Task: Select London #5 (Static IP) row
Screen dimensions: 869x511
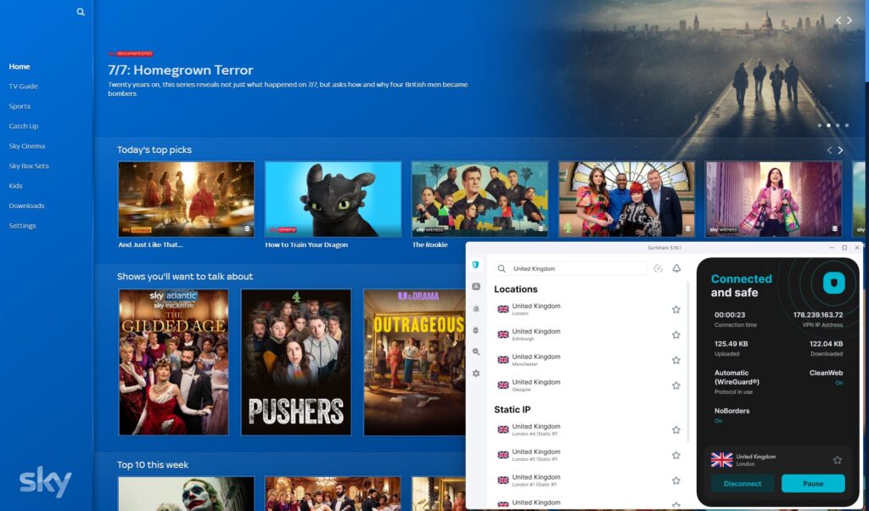Action: pyautogui.click(x=589, y=455)
